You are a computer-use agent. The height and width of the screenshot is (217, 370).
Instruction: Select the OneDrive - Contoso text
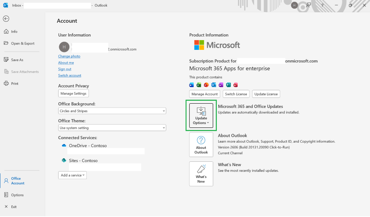[88, 146]
